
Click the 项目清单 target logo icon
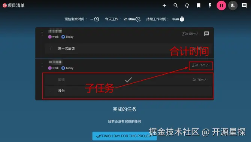(5, 6)
